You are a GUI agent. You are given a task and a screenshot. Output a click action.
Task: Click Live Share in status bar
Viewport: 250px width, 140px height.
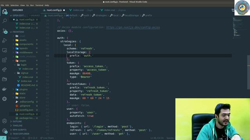[x=47, y=138]
